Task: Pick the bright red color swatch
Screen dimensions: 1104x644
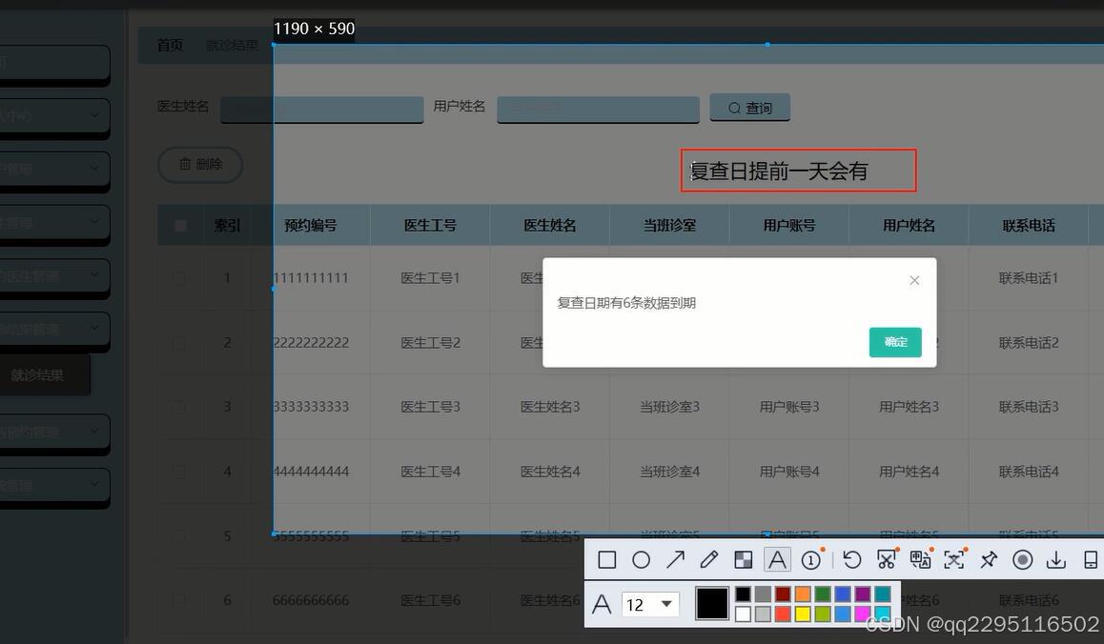Action: tap(782, 614)
